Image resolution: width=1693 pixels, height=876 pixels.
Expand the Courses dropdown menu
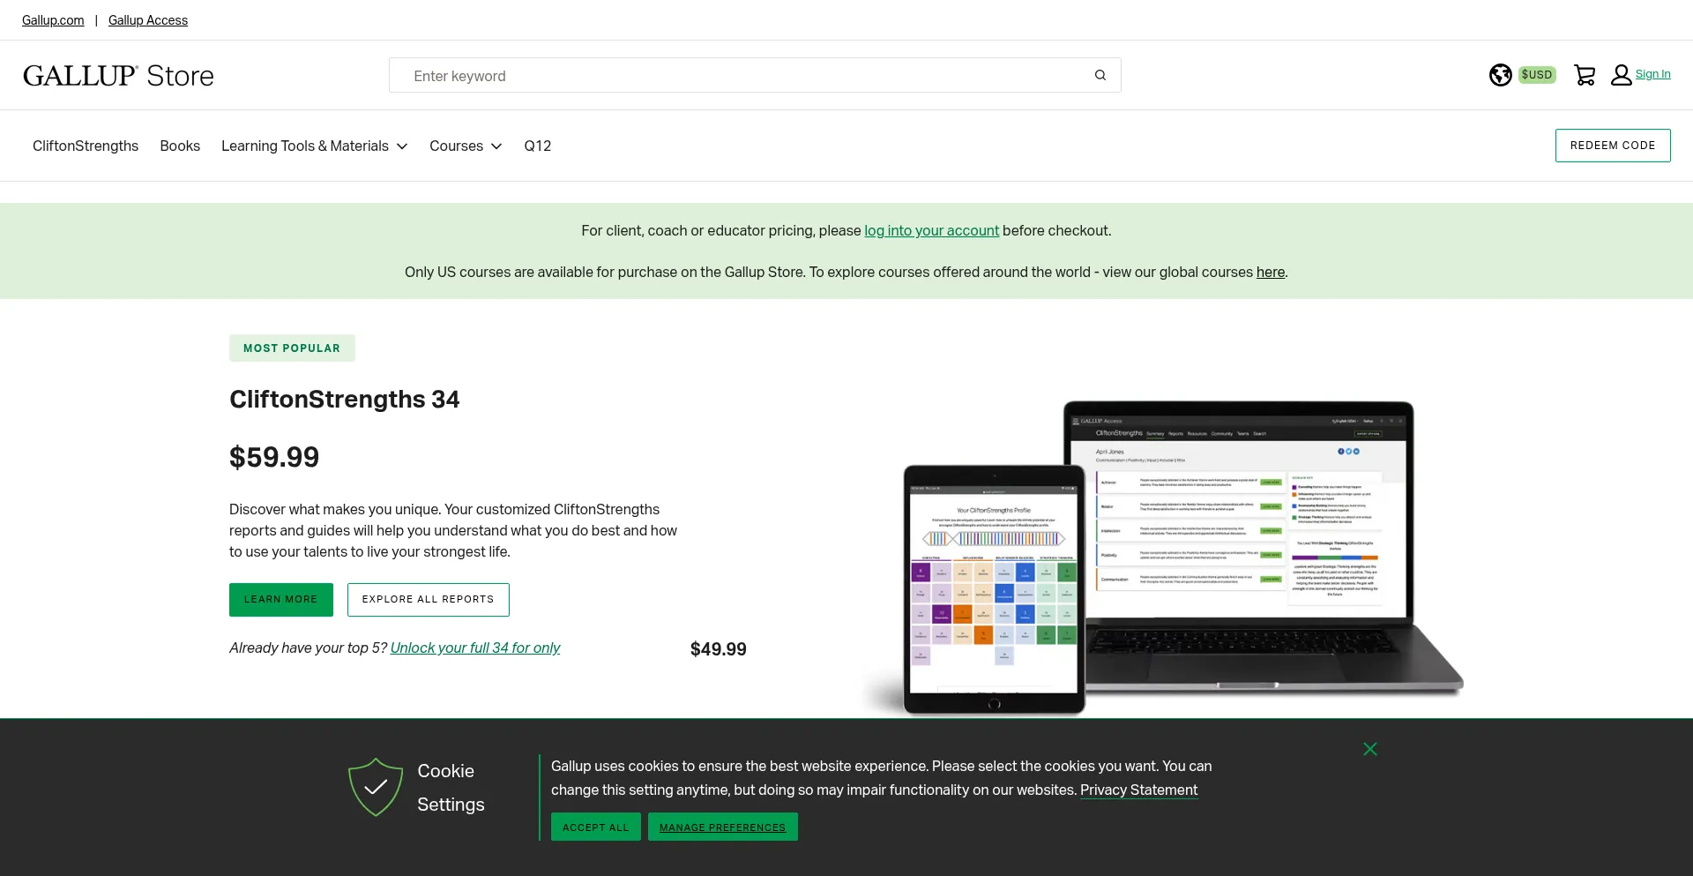[465, 146]
